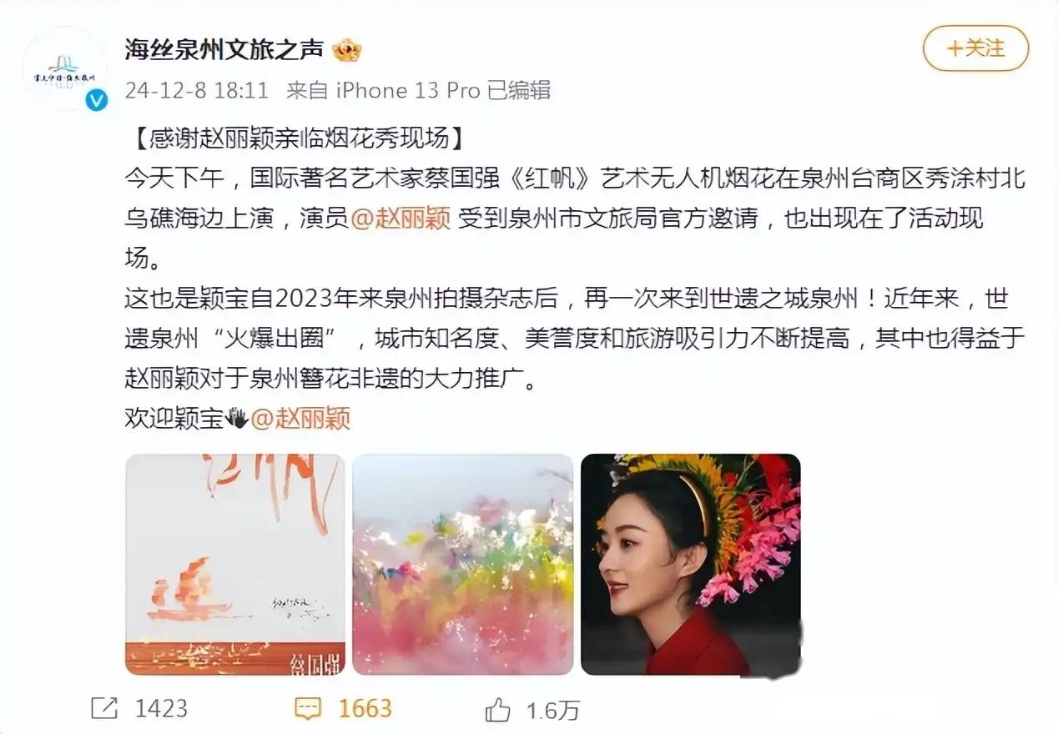Open the 海丝泉州文旅之声 username link
1058x734 pixels.
225,51
